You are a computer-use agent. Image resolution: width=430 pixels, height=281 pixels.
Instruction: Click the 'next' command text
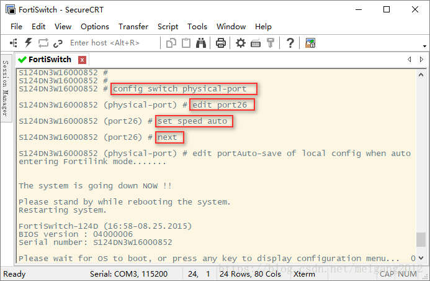tap(168, 137)
